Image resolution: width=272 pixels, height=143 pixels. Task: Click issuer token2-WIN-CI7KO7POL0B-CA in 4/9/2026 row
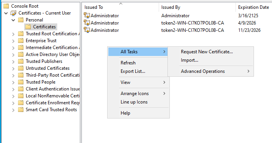tap(192, 23)
